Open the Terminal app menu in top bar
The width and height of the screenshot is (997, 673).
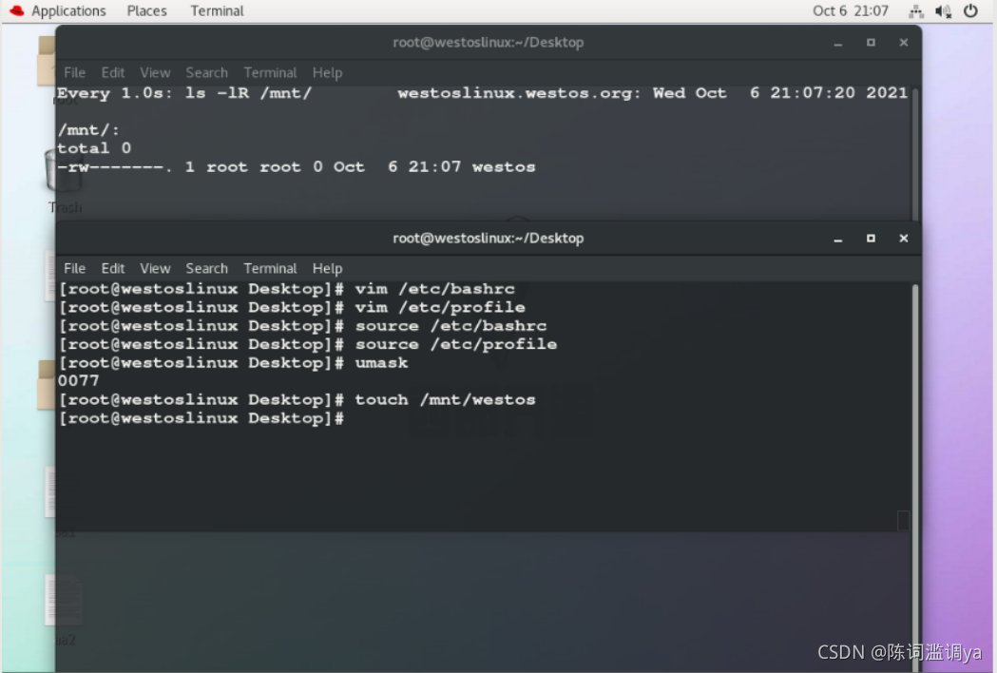217,10
